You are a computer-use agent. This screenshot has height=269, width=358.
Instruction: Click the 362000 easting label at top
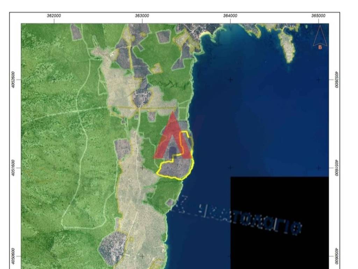54,16
